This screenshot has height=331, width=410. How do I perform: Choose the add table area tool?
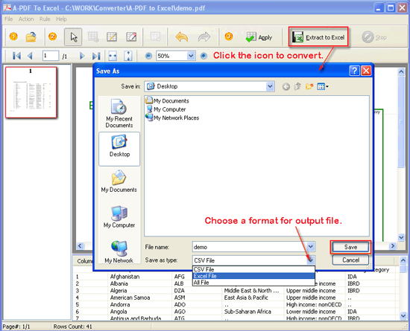click(x=93, y=37)
